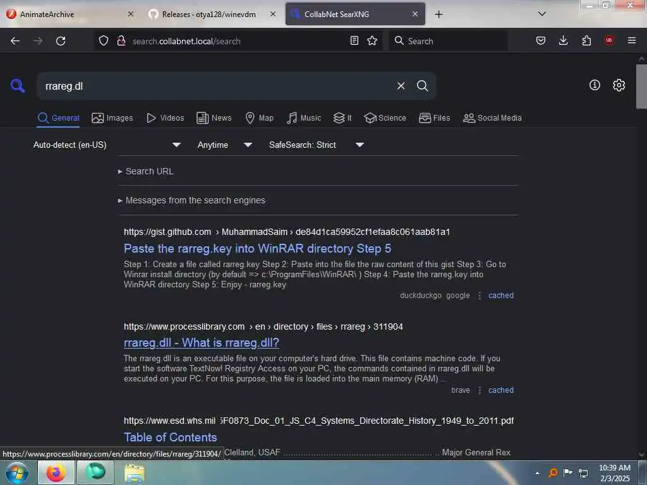Viewport: 647px width, 485px height.
Task: Close the Releases otya128/winevdm tab
Action: click(x=273, y=14)
